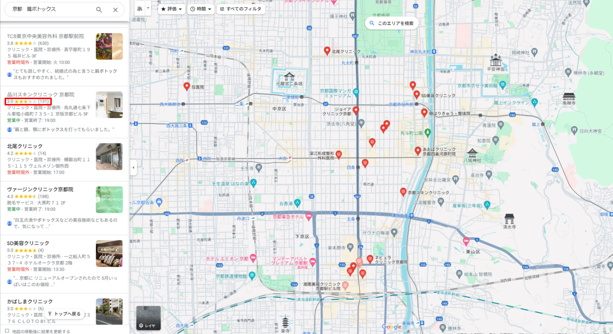
Task: Click ヴァージンクリニック rating 4.3 (188)
Action: tap(28, 196)
